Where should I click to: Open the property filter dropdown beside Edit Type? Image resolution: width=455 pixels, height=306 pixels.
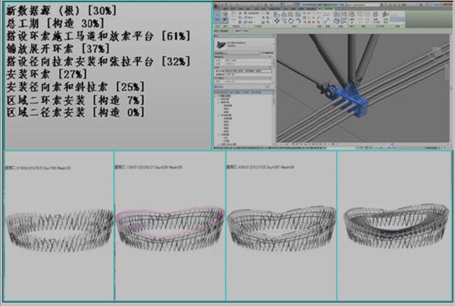pyautogui.click(x=237, y=53)
